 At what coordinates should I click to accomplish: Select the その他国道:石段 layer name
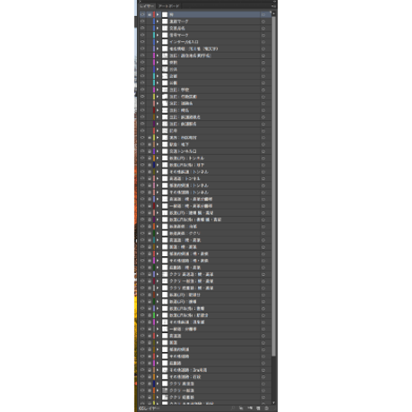pyautogui.click(x=185, y=377)
